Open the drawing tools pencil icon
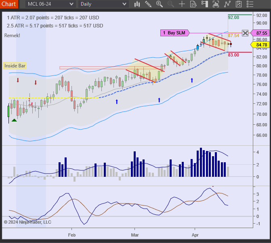271x243 pixels. click(x=148, y=4)
